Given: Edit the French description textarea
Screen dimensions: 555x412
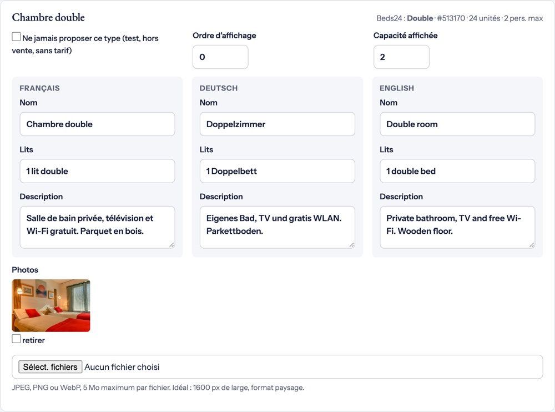Looking at the screenshot, I should pyautogui.click(x=97, y=227).
